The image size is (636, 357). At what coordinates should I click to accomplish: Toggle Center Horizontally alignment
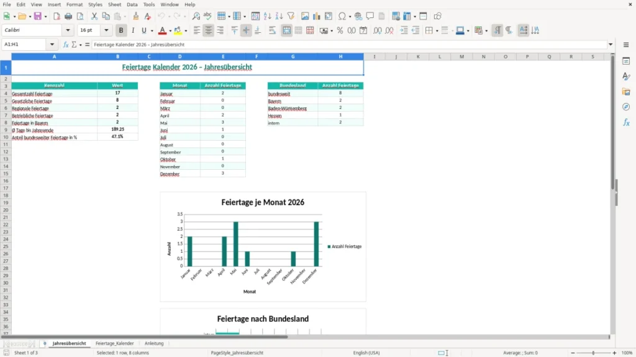(209, 30)
